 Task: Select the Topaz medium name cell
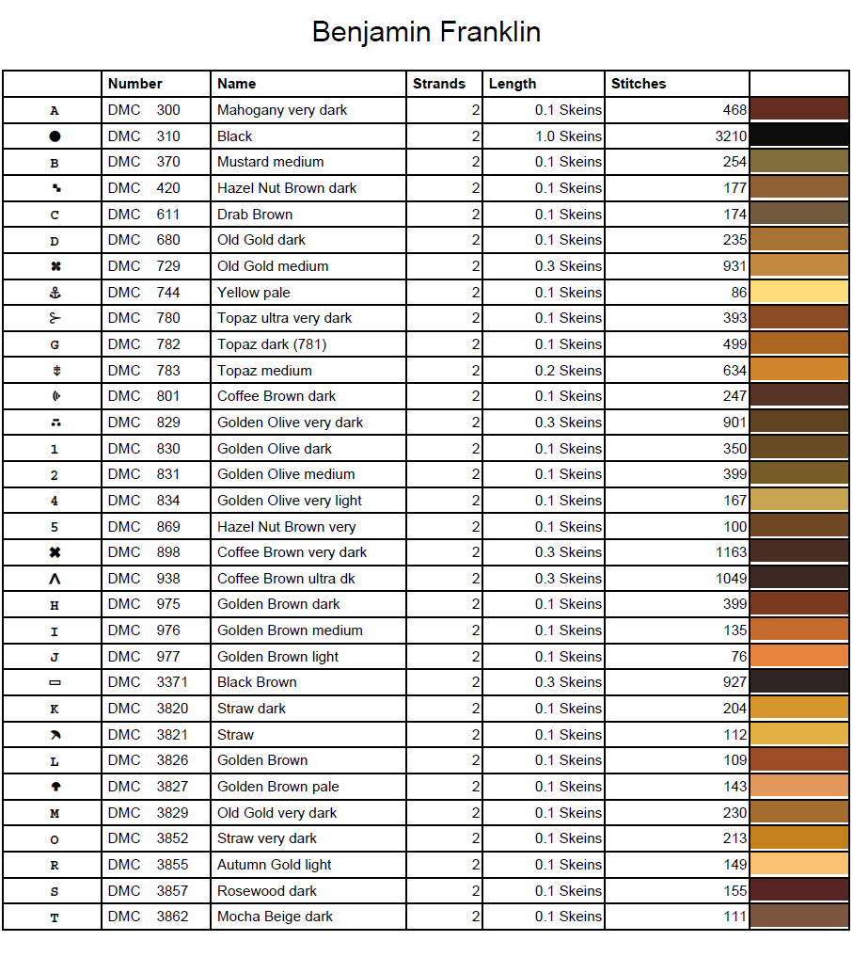[x=264, y=371]
